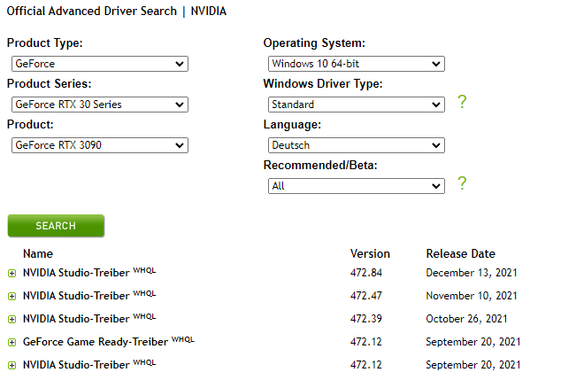Open the Language dropdown showing Deutsch
The width and height of the screenshot is (576, 380).
pos(357,145)
